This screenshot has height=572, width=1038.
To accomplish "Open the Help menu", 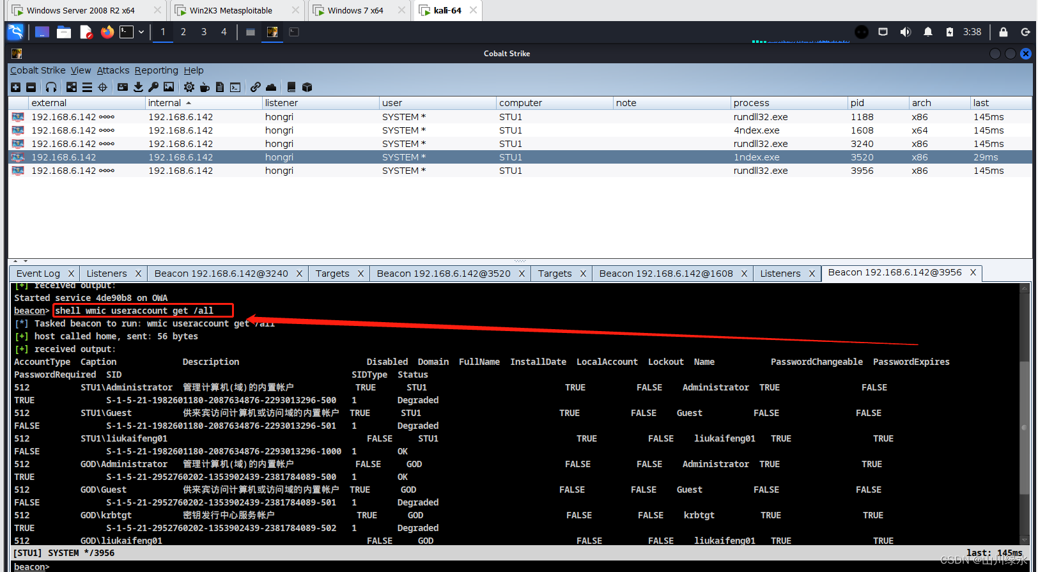I will pos(194,70).
